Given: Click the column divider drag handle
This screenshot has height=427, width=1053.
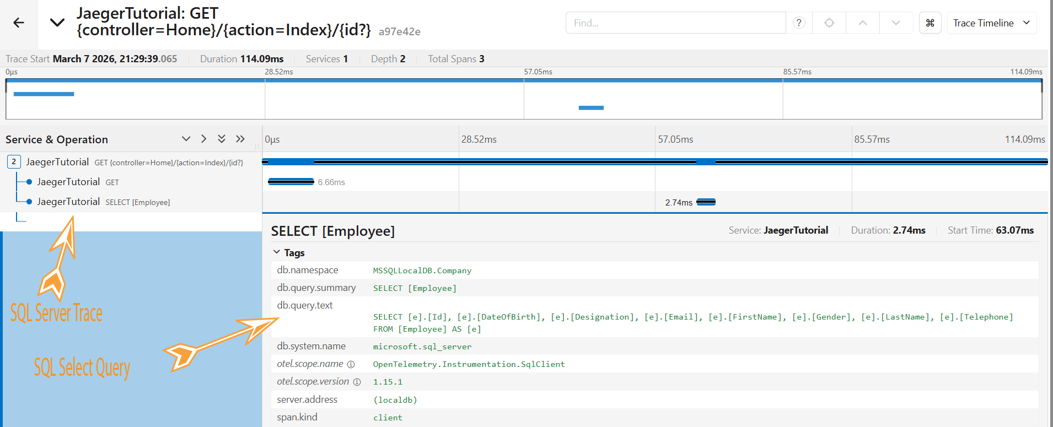Looking at the screenshot, I should [257, 147].
